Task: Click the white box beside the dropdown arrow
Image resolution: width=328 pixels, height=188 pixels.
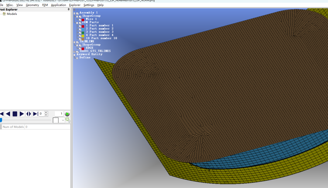Action: click(x=56, y=120)
